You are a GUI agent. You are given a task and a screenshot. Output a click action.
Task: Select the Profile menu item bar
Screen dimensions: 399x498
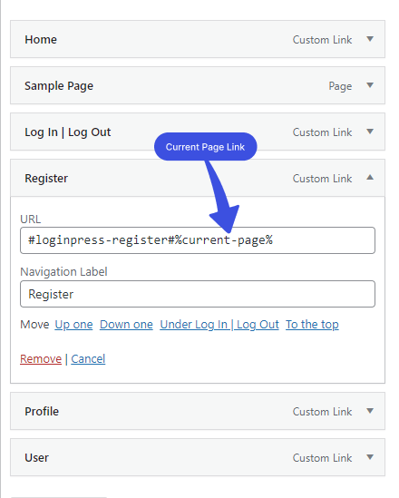click(198, 411)
